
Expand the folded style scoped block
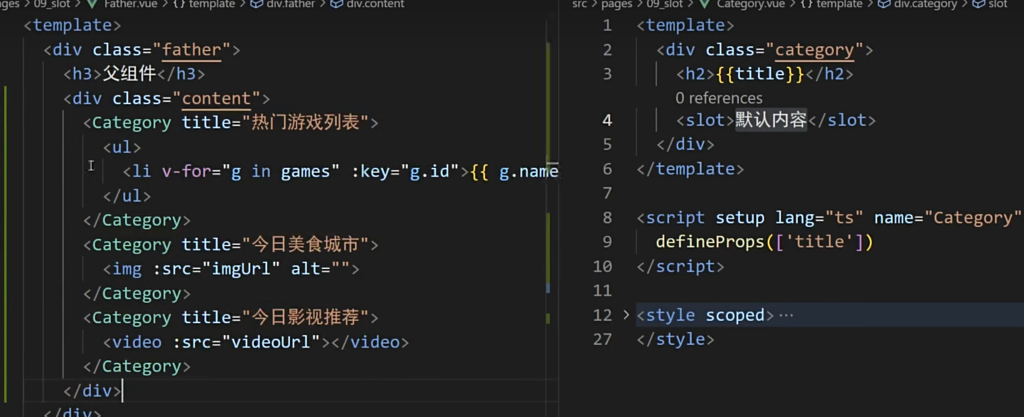(x=626, y=315)
